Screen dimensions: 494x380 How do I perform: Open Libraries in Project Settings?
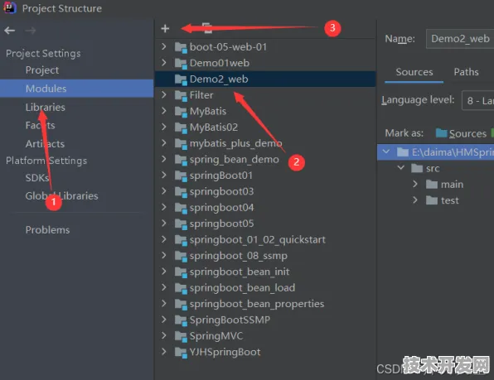click(46, 108)
